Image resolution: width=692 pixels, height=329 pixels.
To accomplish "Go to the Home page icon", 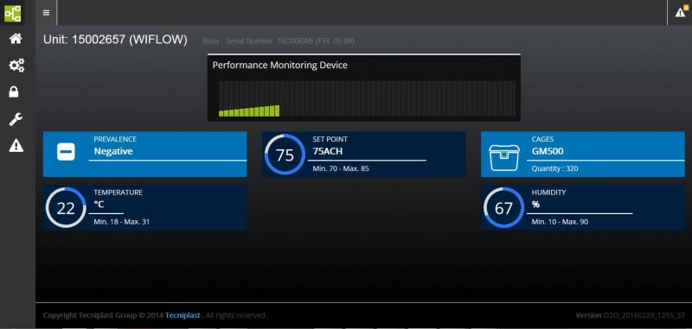I will pos(16,38).
